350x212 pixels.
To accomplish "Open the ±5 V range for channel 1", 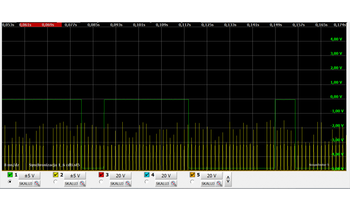I will coord(29,176).
